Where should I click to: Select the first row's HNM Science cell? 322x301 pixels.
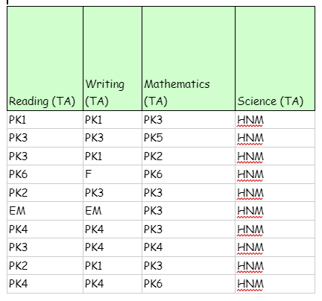[x=275, y=120]
